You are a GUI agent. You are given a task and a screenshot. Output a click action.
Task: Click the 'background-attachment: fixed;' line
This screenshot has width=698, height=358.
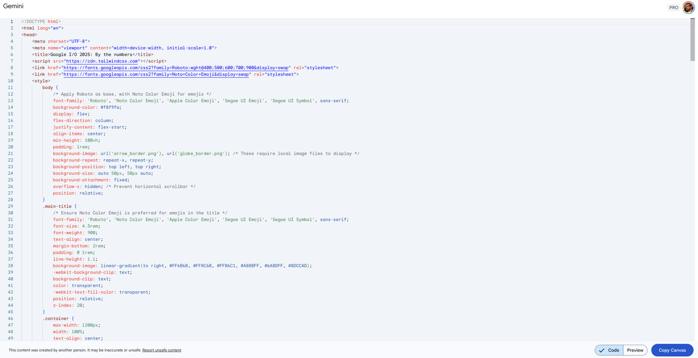[91, 180]
